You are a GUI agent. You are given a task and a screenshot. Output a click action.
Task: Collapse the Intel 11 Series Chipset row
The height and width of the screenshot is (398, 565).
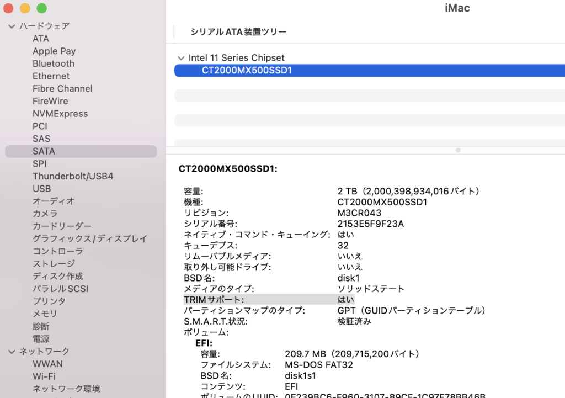point(181,58)
